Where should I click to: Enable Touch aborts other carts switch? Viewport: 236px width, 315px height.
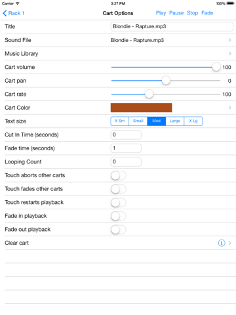tap(119, 175)
